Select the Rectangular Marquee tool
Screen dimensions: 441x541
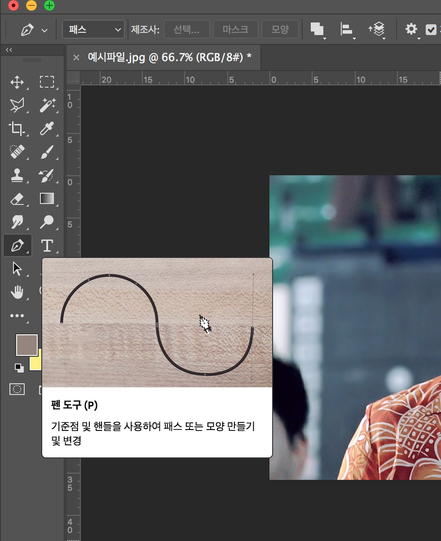point(47,82)
